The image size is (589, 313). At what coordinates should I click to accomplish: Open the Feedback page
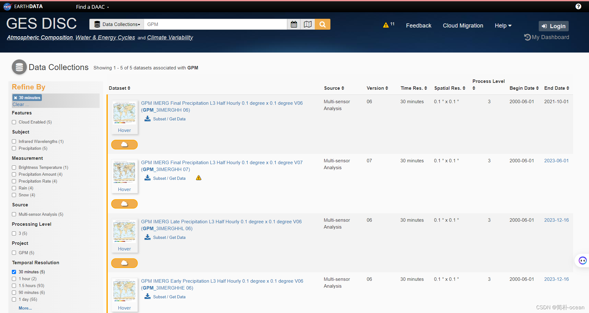[418, 26]
